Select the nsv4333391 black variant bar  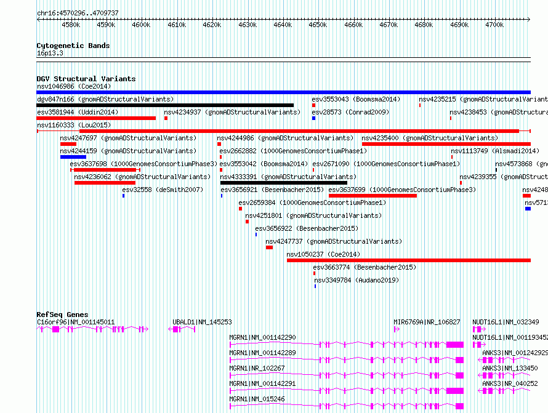(x=283, y=183)
